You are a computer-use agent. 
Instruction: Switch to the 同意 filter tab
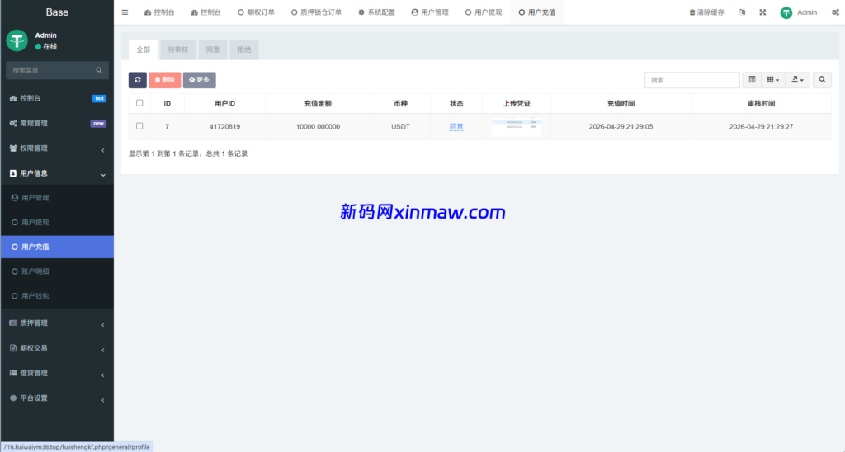[213, 49]
